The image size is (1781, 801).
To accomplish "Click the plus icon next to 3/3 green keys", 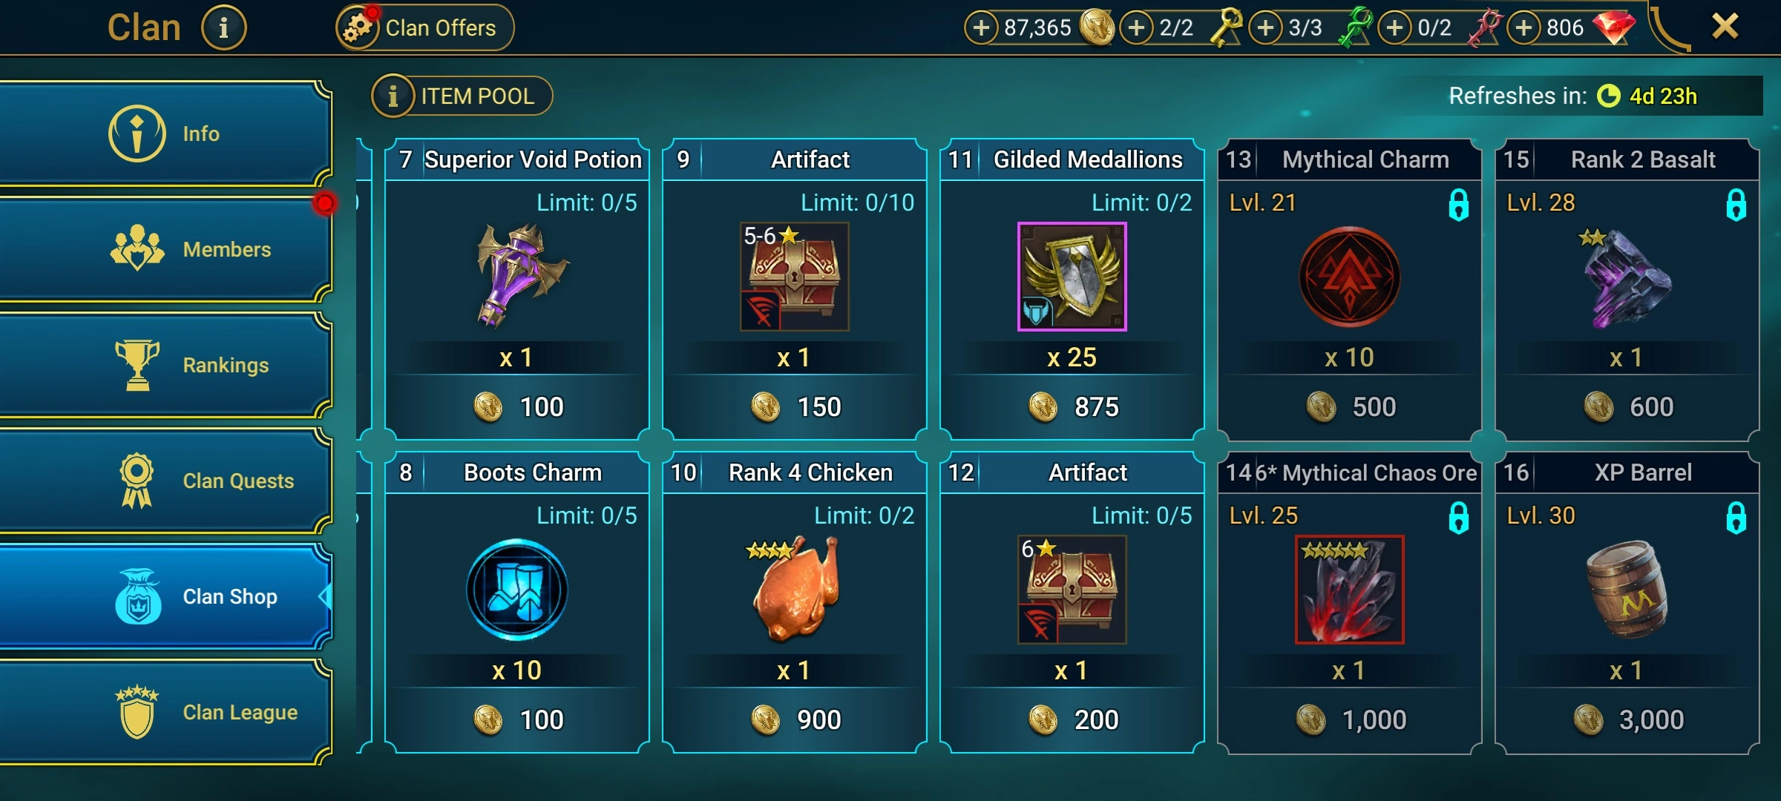I will pos(1266,28).
